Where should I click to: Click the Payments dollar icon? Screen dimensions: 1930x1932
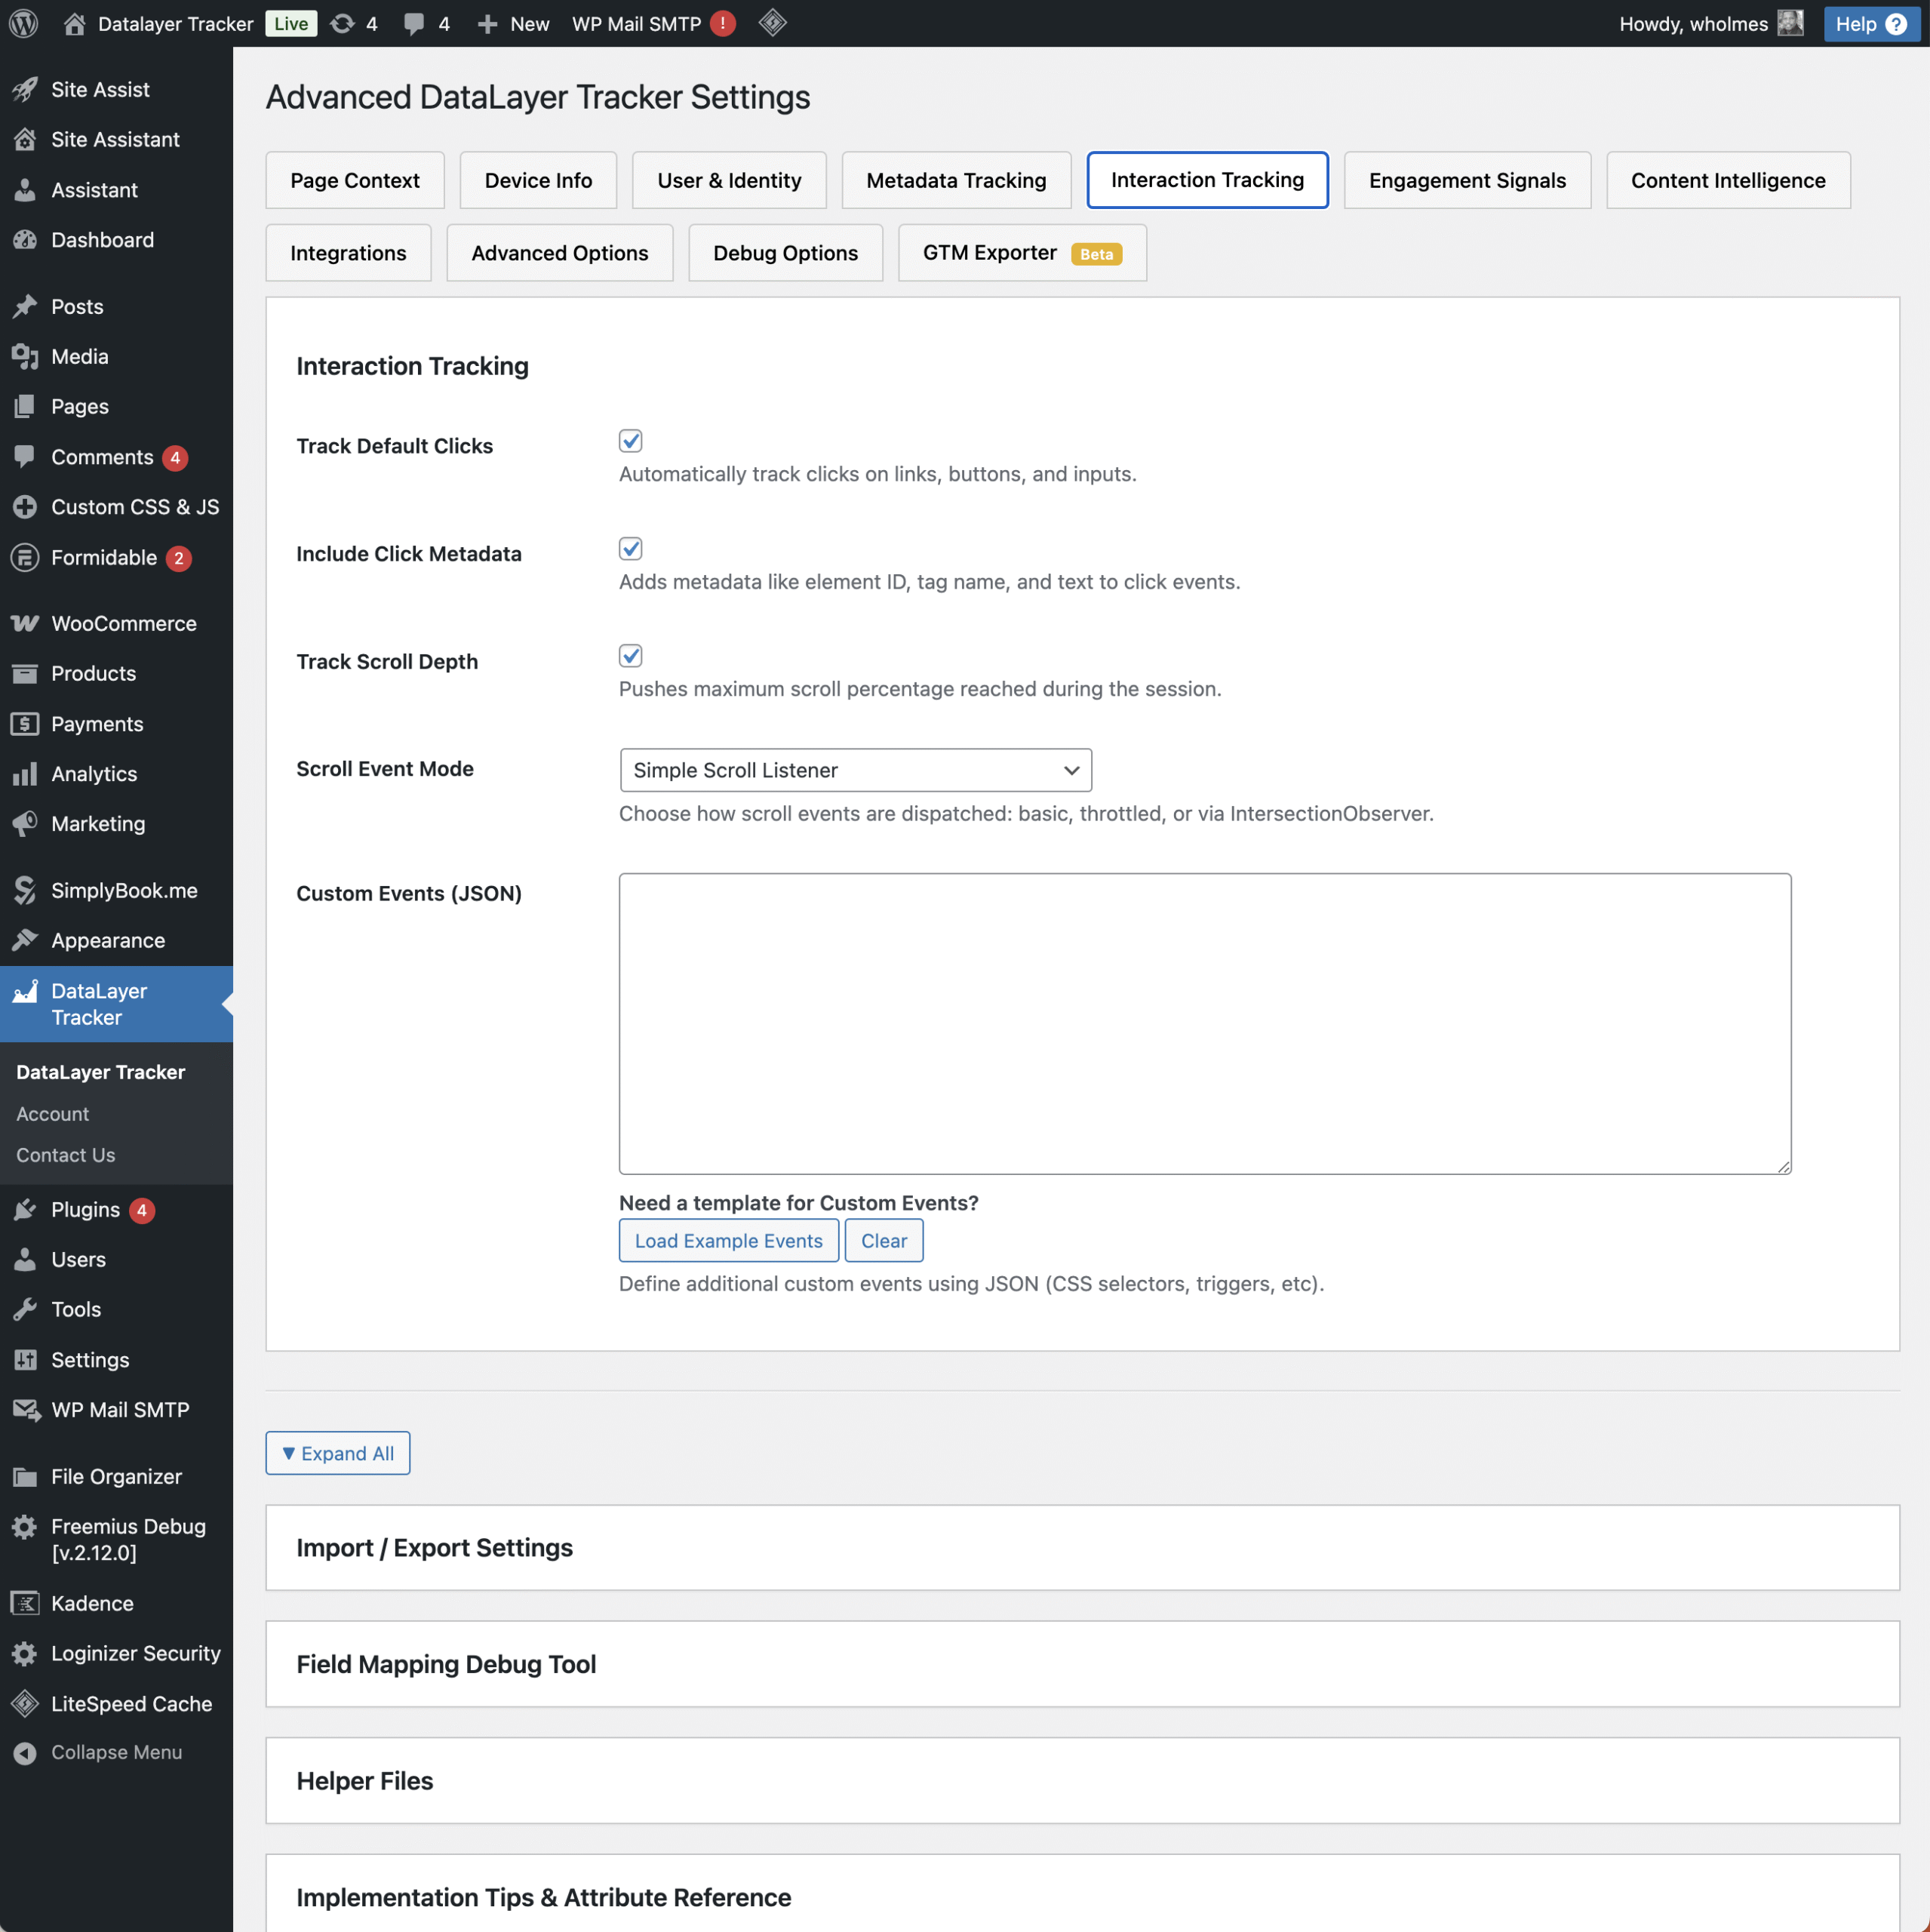[25, 723]
